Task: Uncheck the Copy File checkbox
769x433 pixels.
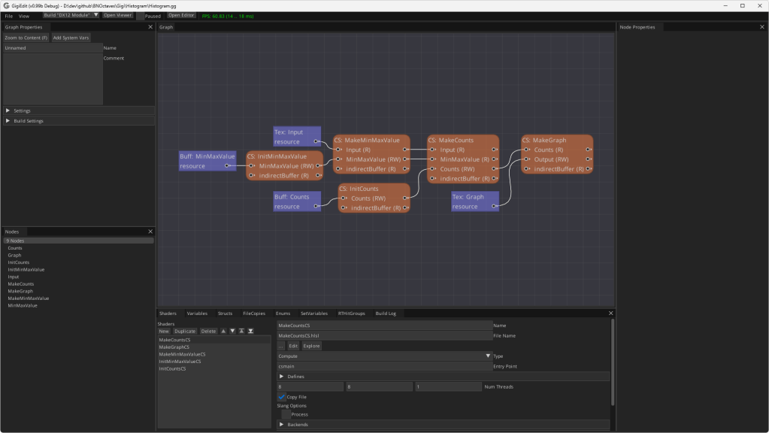Action: (x=282, y=397)
